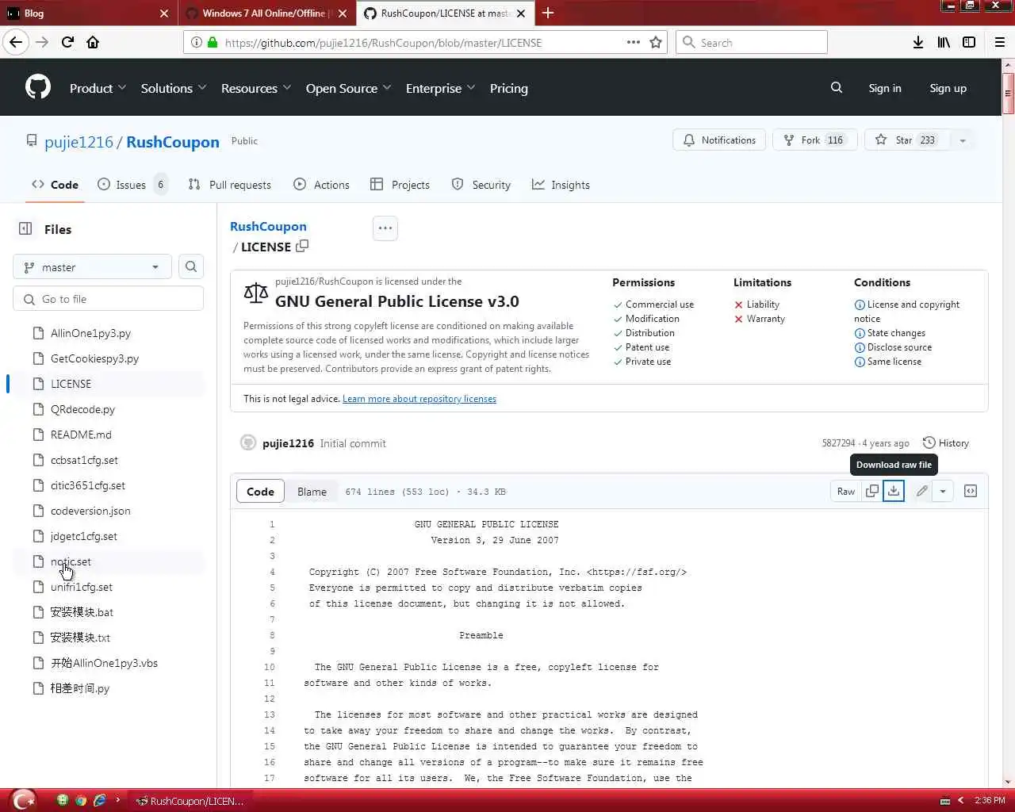Open the symbols panel icon
The height and width of the screenshot is (812, 1015).
pos(971,491)
